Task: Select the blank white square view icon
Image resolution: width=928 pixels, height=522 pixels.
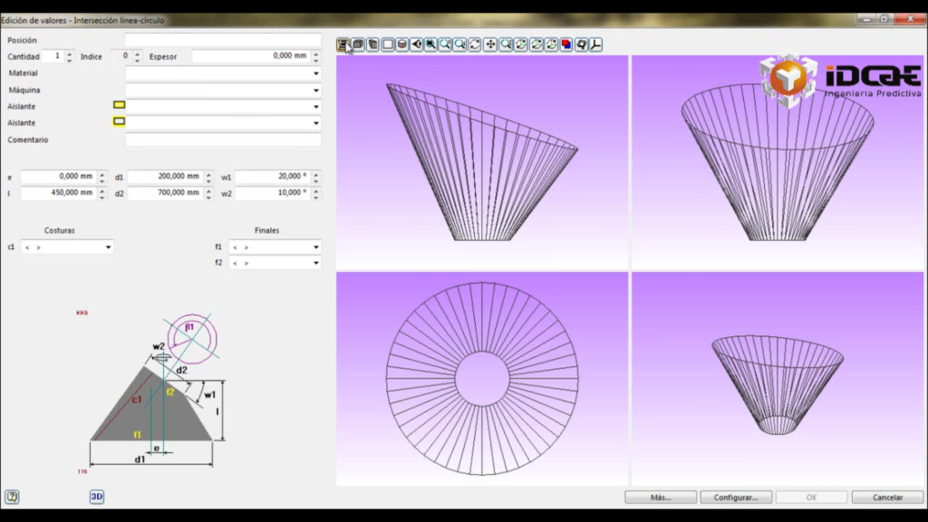Action: 388,44
